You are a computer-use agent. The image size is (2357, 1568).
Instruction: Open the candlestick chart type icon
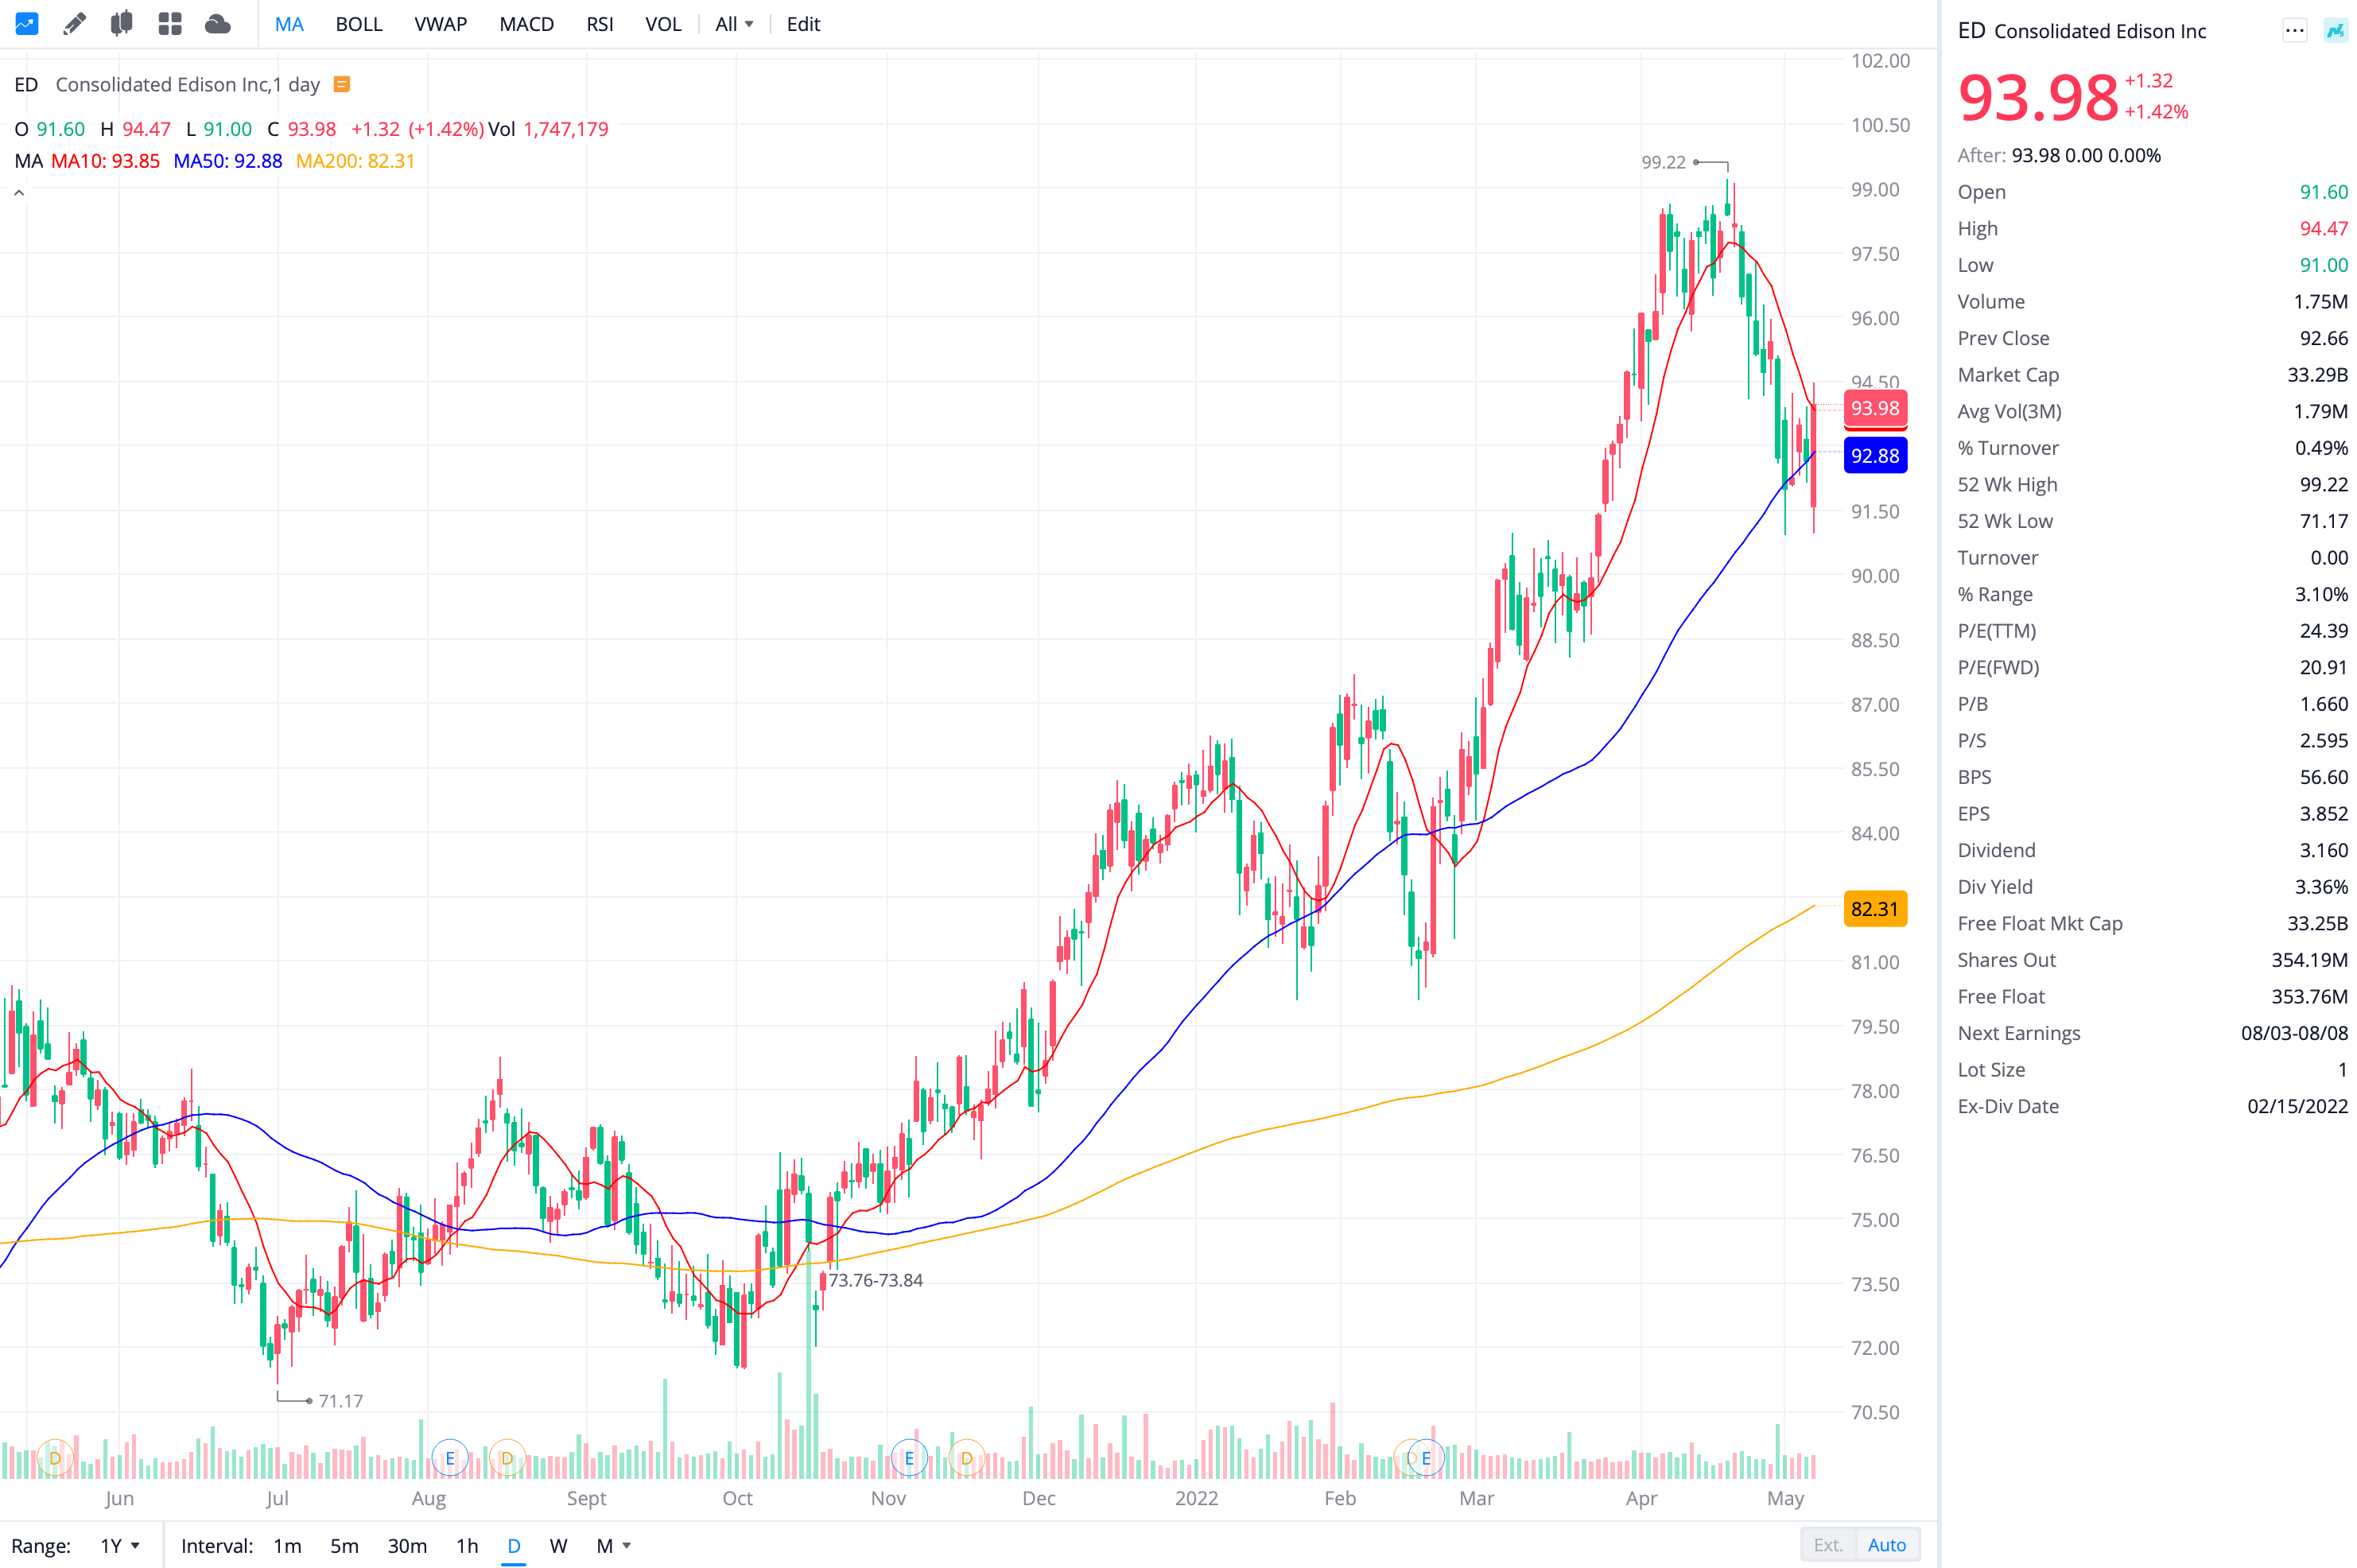click(x=121, y=24)
